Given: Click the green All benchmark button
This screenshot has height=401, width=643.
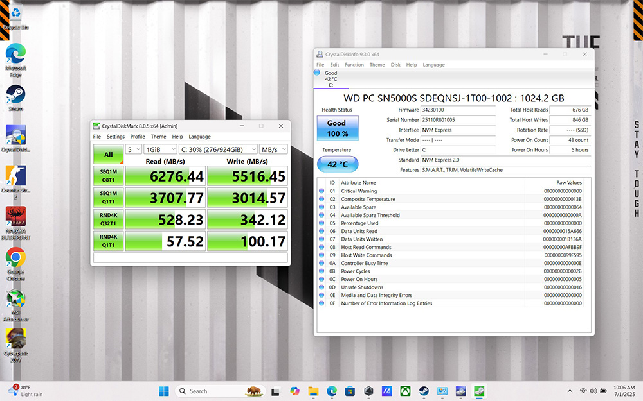Looking at the screenshot, I should (x=108, y=154).
